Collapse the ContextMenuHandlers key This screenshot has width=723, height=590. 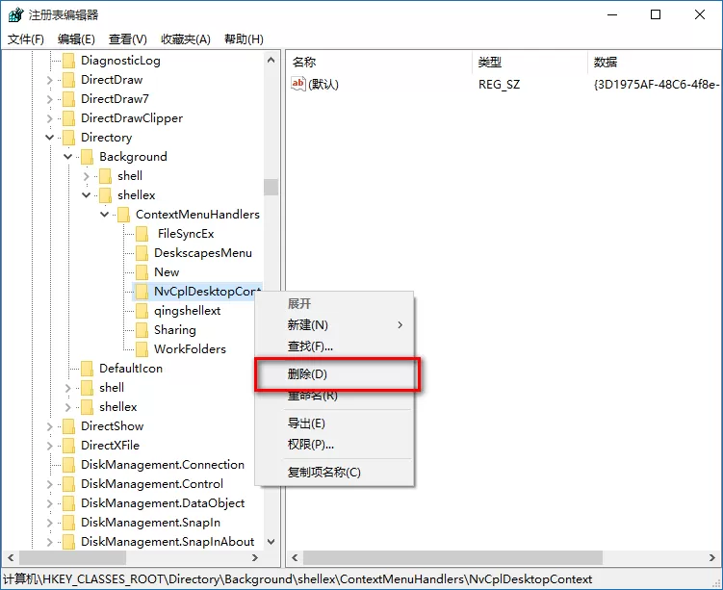[x=105, y=215]
